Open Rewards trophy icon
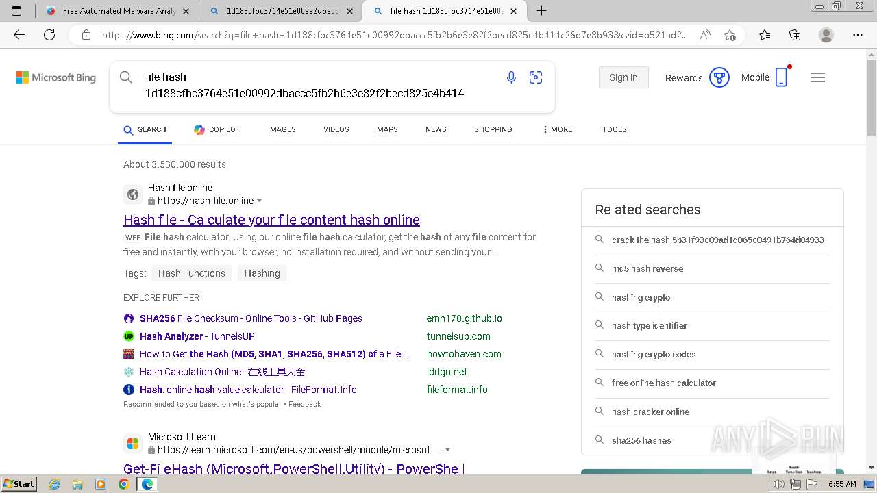Screen dimensions: 877x493 point(719,77)
